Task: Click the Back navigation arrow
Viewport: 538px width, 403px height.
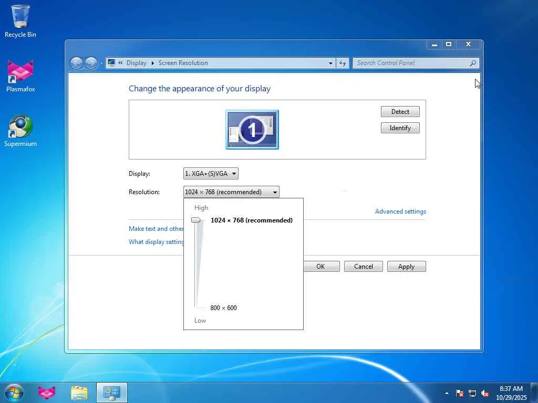Action: (x=76, y=63)
